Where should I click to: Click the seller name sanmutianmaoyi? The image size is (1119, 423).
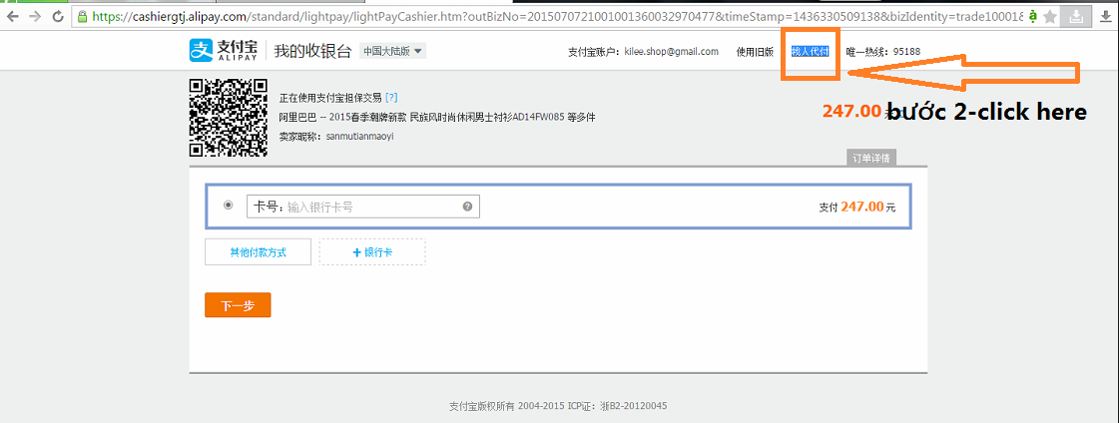[359, 136]
